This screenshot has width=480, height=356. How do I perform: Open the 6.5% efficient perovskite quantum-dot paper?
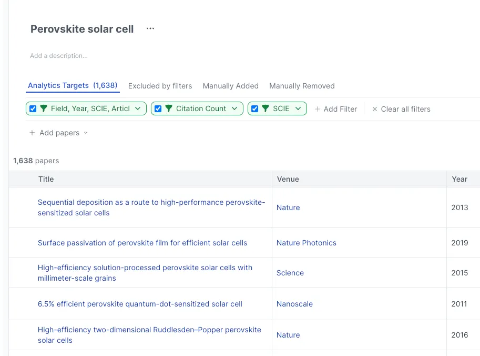[140, 304]
